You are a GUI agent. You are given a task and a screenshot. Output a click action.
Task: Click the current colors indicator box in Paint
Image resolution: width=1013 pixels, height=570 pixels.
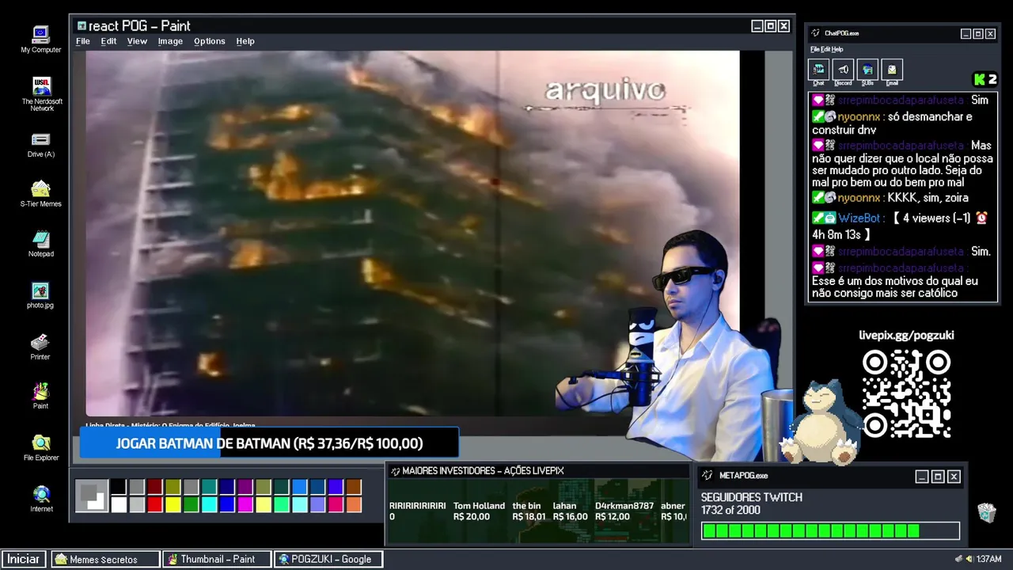[92, 496]
